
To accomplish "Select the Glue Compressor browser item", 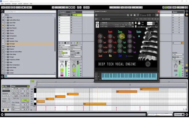I will 15,65.
